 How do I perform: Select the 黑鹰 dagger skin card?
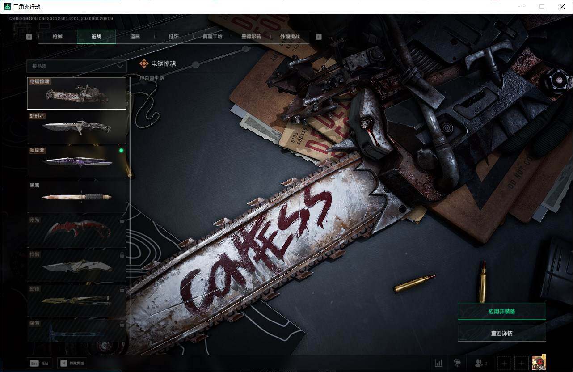point(76,196)
